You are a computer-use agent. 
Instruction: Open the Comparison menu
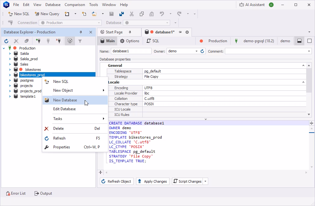tap(75, 5)
